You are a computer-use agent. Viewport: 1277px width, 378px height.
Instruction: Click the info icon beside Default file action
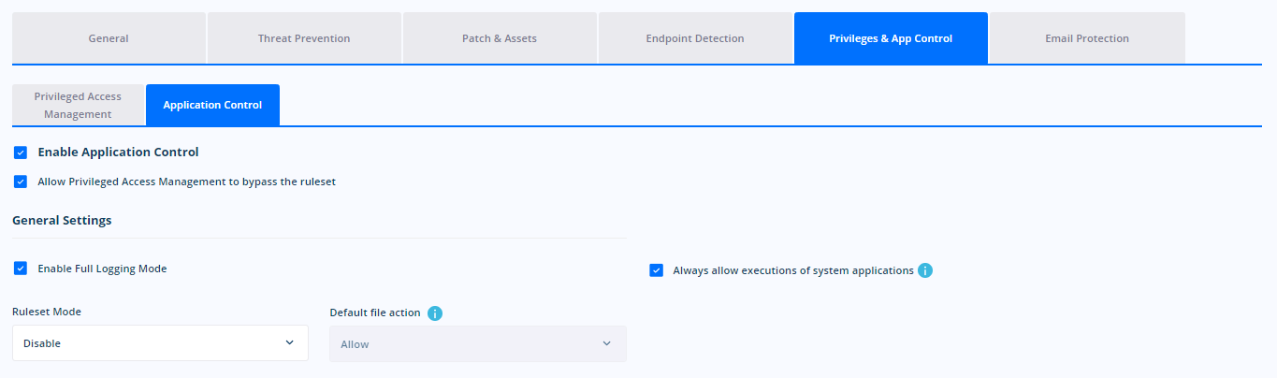[x=435, y=313]
